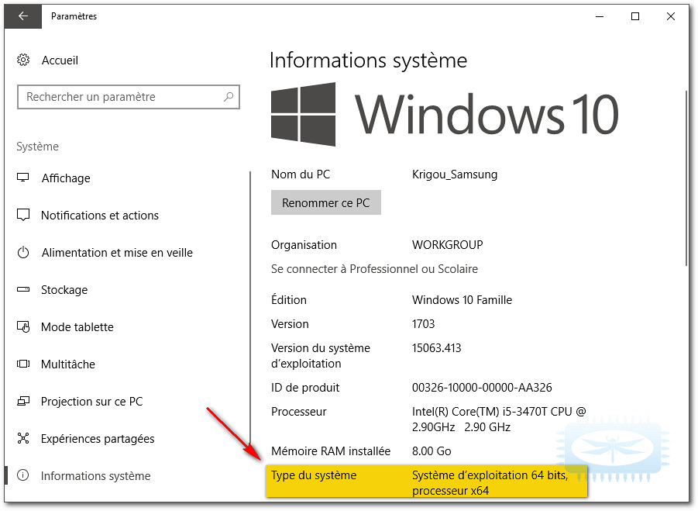Image resolution: width=698 pixels, height=511 pixels.
Task: Click the Nom du PC label
Action: pos(301,174)
